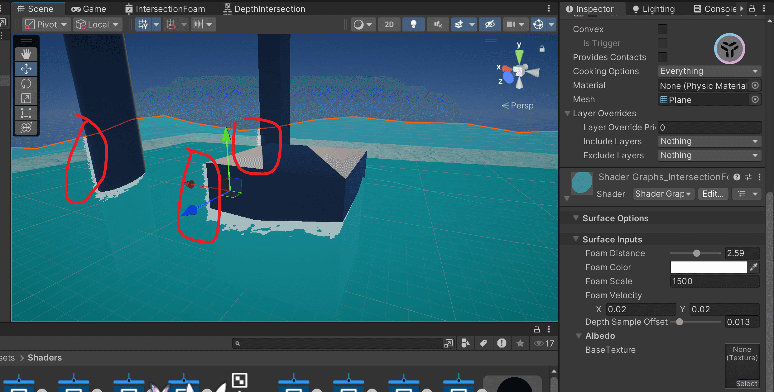Open Exclude Layers dropdown

pyautogui.click(x=709, y=155)
